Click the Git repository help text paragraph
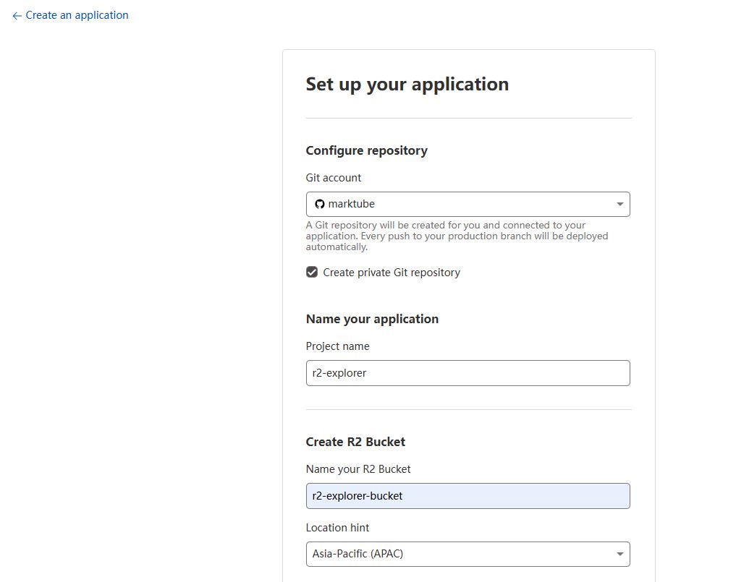736x582 pixels. tap(457, 236)
